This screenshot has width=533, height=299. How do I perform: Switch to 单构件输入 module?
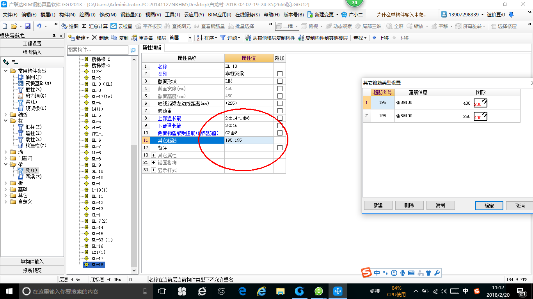click(x=33, y=262)
